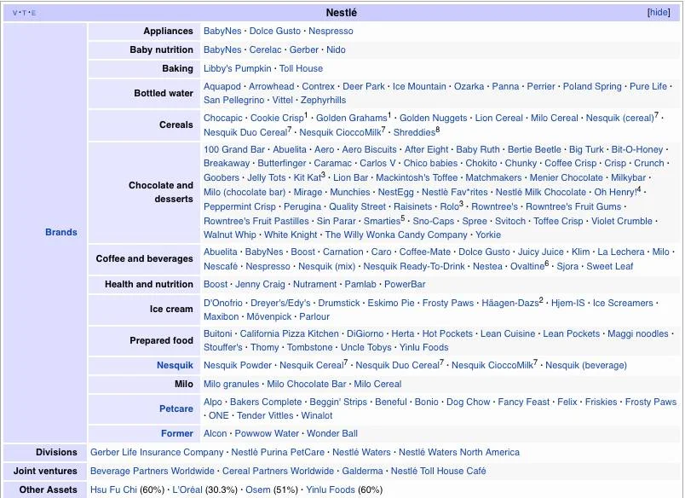Open the Jenny Craig link

(x=260, y=284)
